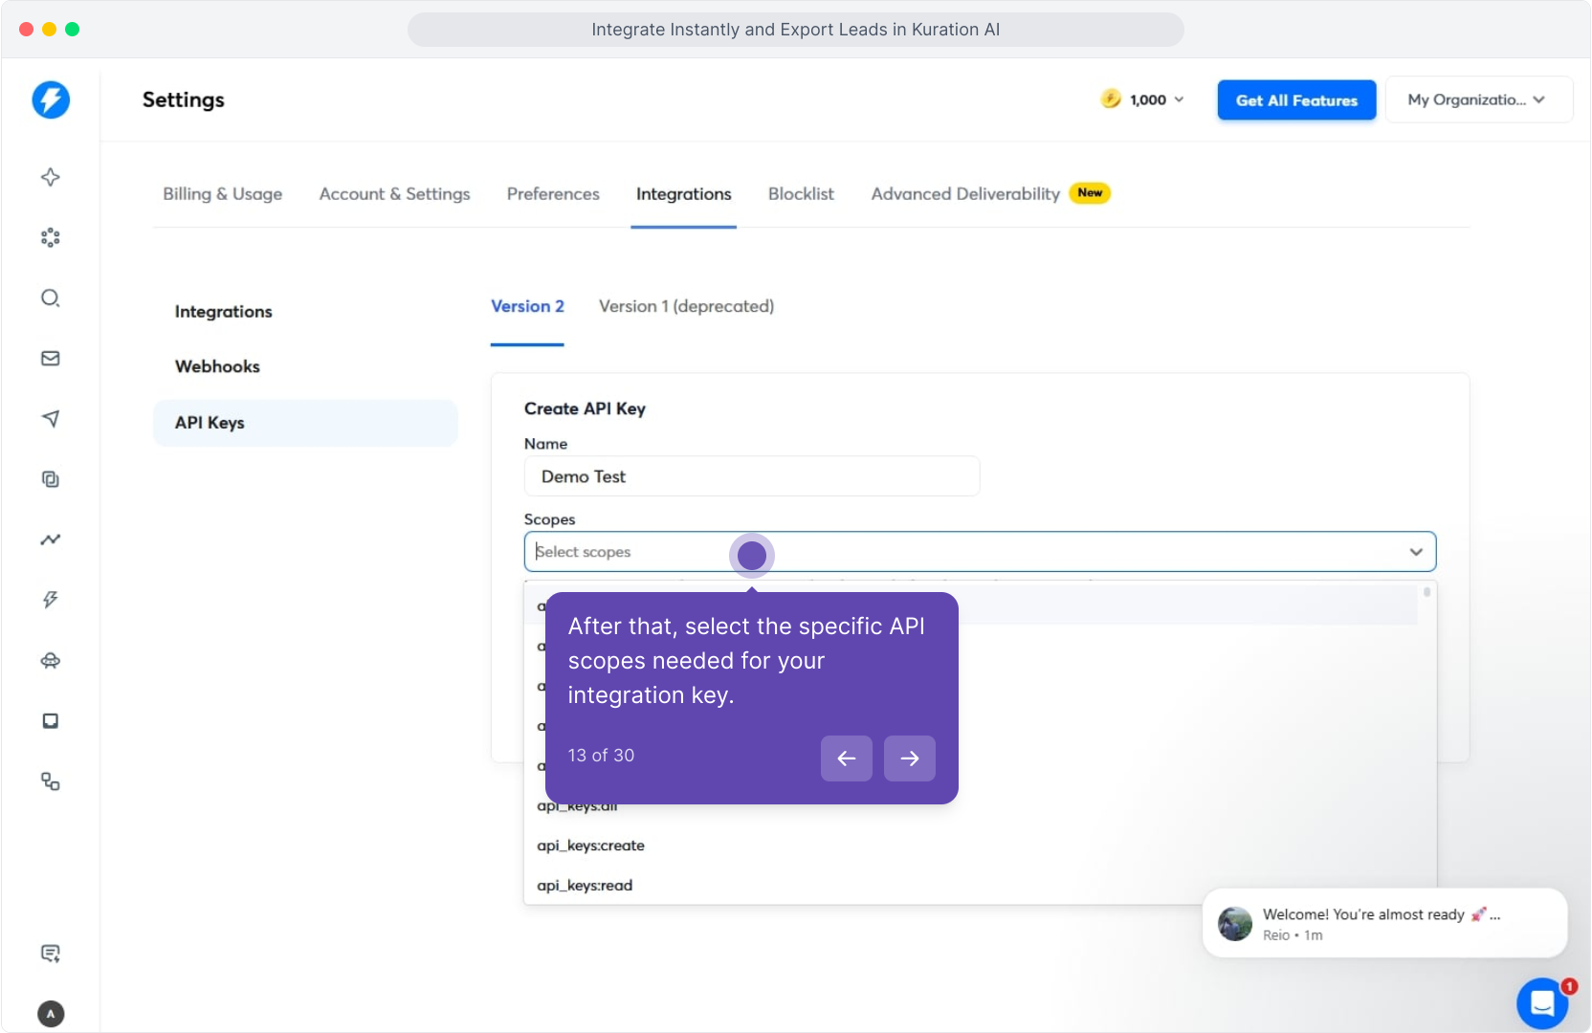
Task: Go to previous tour step arrow
Action: point(847,758)
